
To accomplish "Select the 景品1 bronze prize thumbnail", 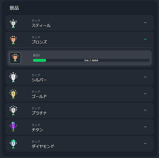I will 15,58.
